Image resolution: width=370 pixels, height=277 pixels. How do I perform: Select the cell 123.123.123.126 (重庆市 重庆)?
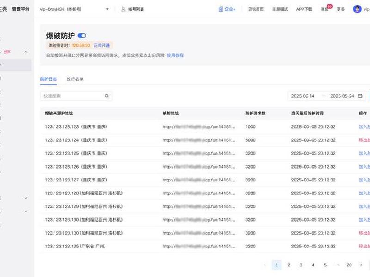(x=76, y=167)
